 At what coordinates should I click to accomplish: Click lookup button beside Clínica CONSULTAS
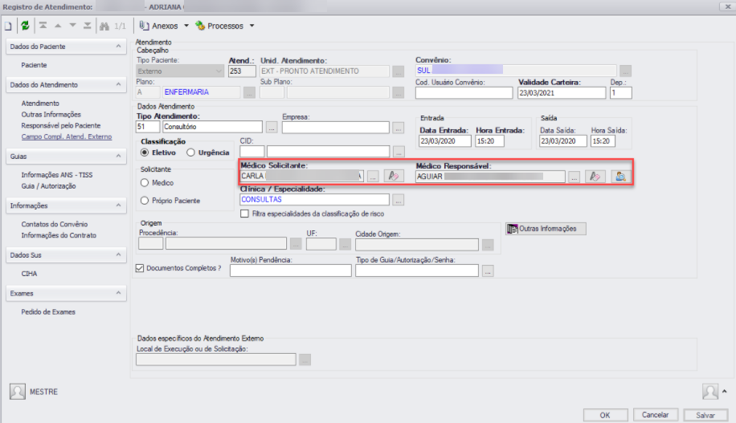[x=398, y=200]
